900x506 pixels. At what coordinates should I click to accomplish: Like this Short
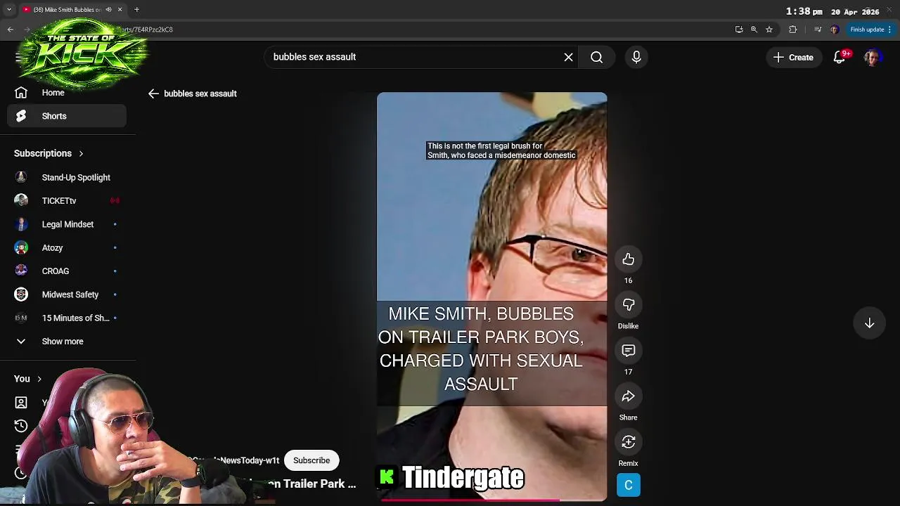tap(629, 259)
